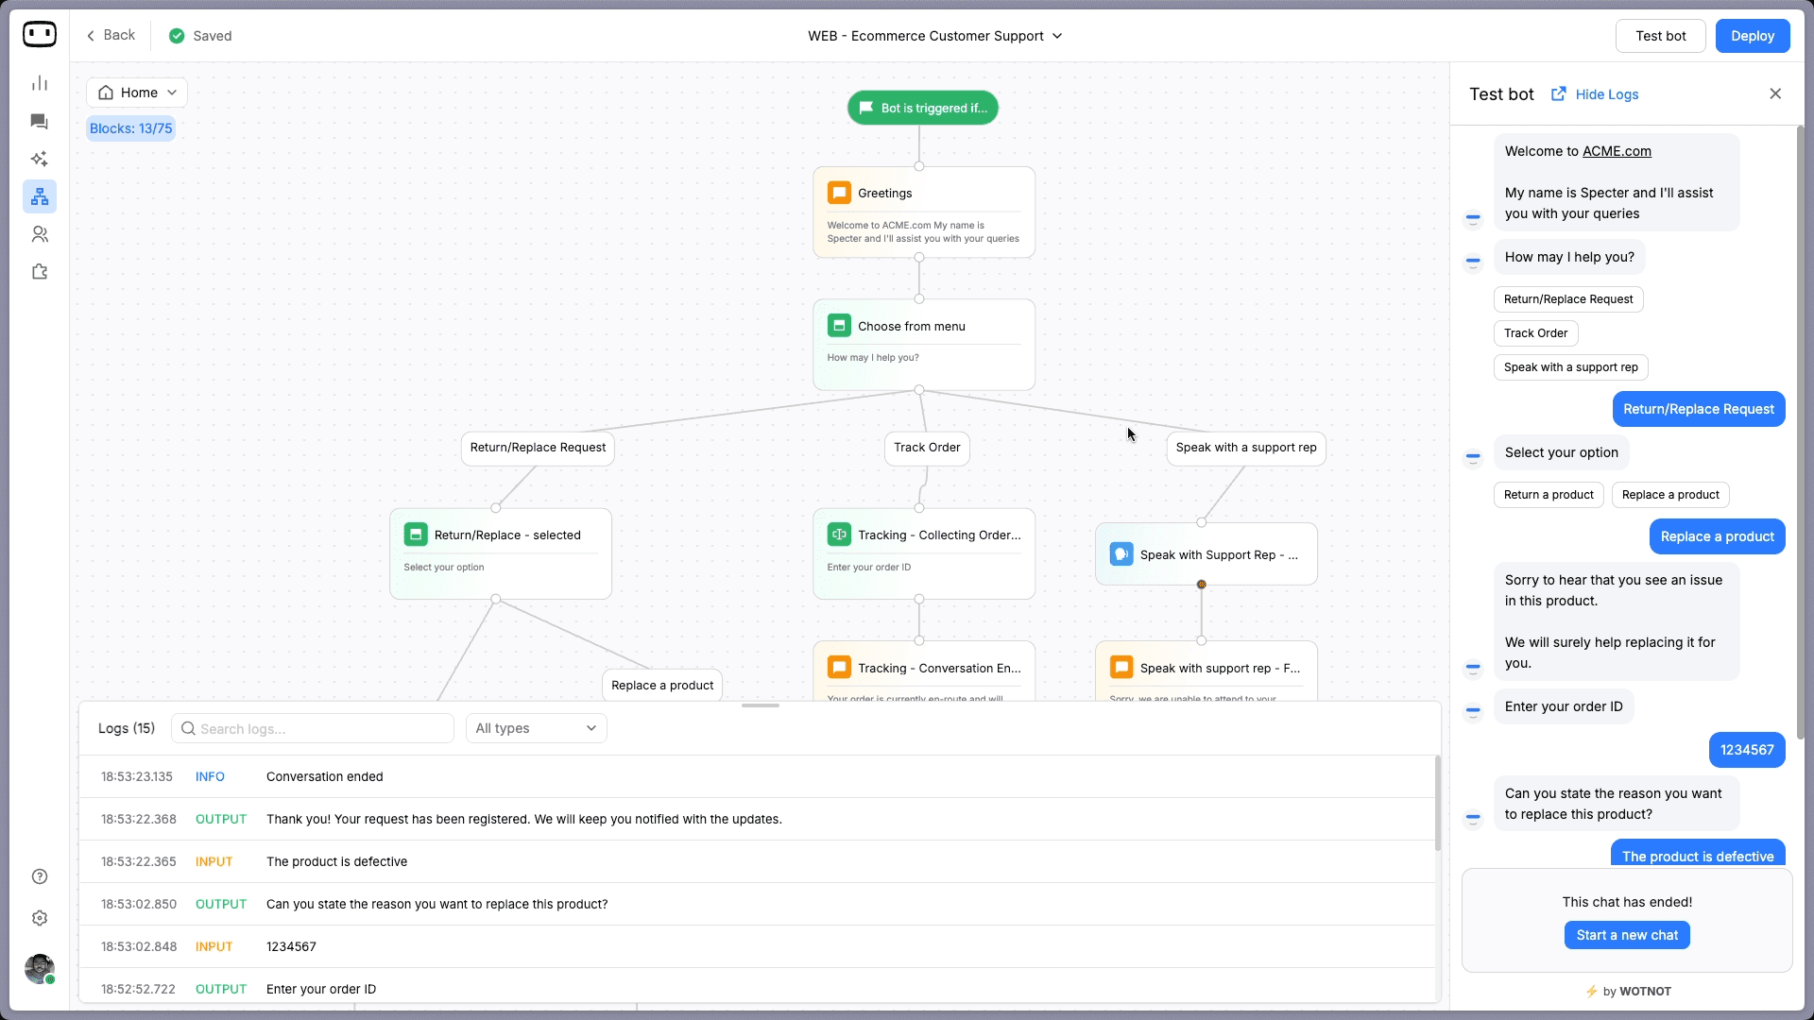Select the Greetings block on canvas

(x=923, y=212)
